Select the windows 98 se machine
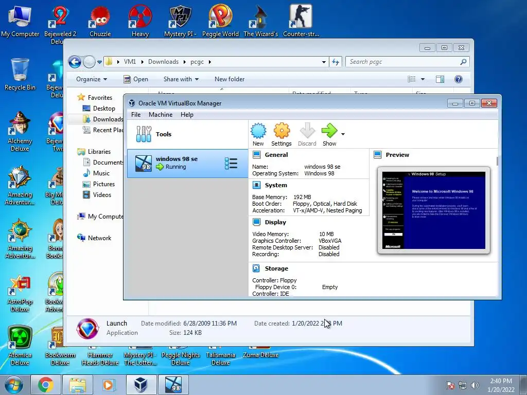527x395 pixels. 187,163
